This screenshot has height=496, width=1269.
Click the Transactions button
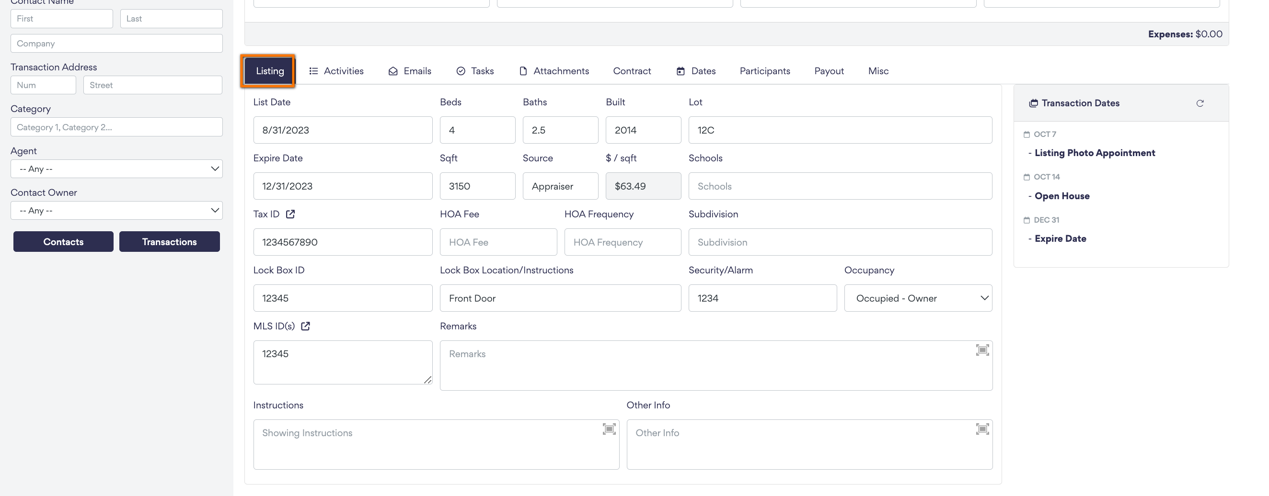click(x=170, y=242)
